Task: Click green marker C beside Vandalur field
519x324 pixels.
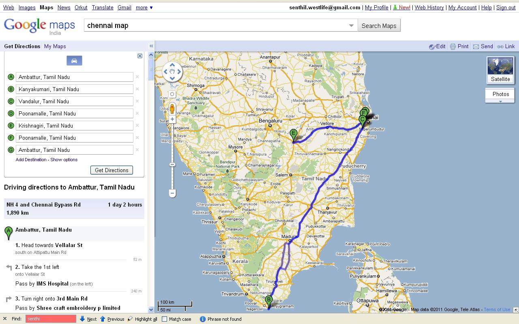Action: pos(11,101)
